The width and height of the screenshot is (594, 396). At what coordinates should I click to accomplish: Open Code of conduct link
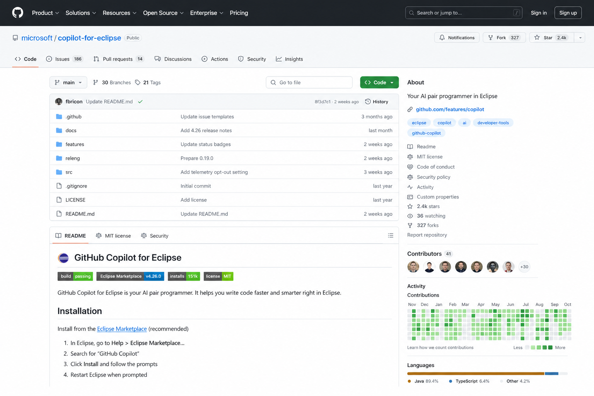[x=435, y=167]
